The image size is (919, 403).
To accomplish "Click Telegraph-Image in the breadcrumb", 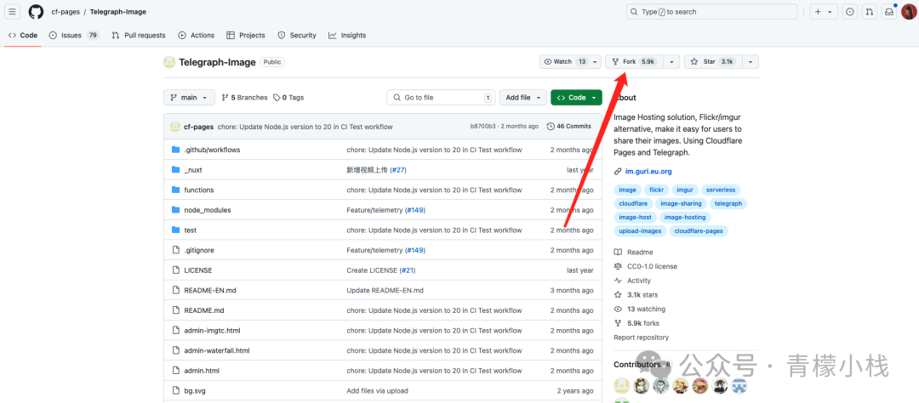I will 117,12.
